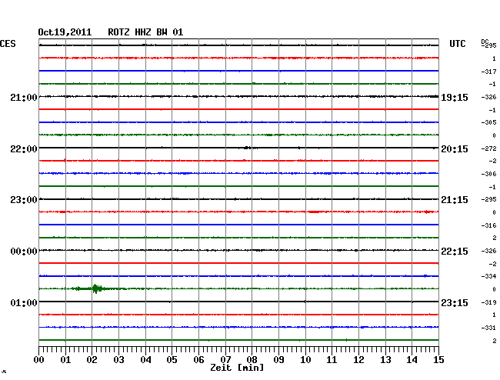
Task: Click the minute 03 tick label on axis
Action: pyautogui.click(x=118, y=360)
